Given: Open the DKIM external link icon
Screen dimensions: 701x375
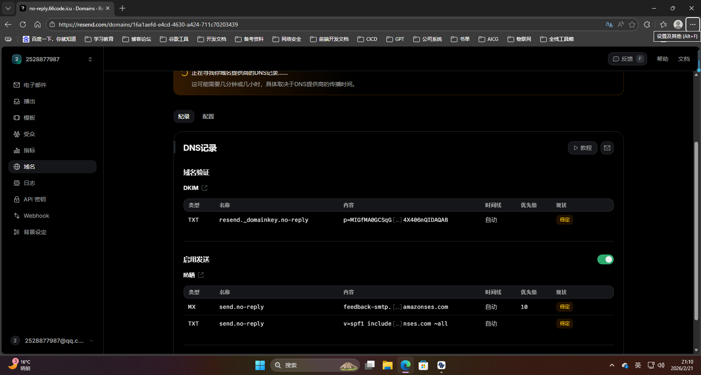Looking at the screenshot, I should (204, 188).
